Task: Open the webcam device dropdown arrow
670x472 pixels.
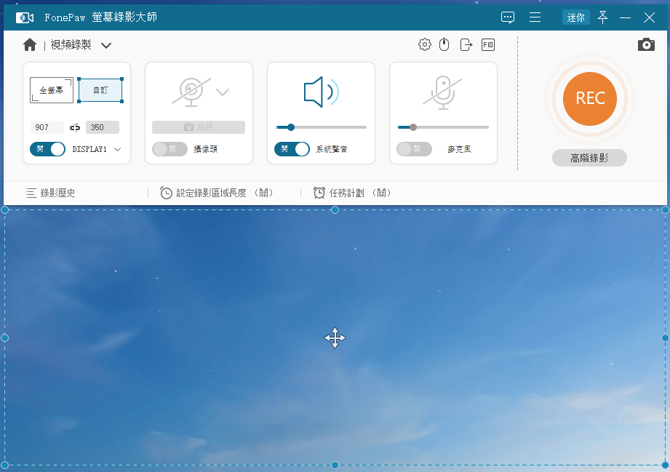Action: (222, 92)
